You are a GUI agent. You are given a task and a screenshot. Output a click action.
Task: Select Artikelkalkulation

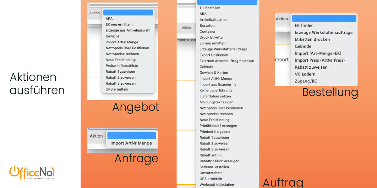(213, 20)
